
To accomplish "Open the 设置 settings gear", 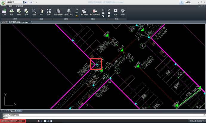I will click(123, 12).
